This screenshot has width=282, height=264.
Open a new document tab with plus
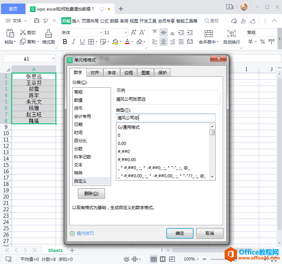click(121, 9)
